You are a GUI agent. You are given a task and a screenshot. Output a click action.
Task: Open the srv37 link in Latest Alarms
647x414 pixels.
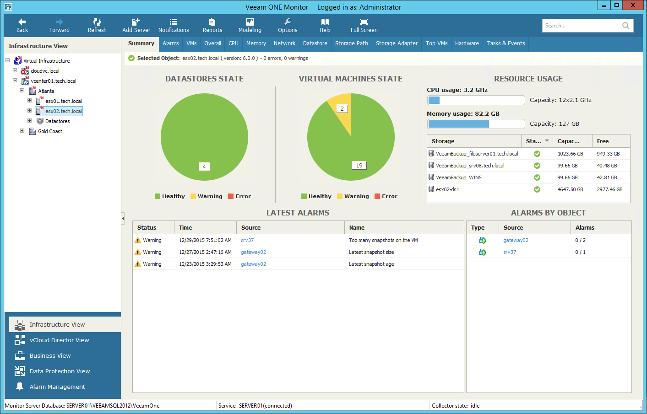(247, 240)
